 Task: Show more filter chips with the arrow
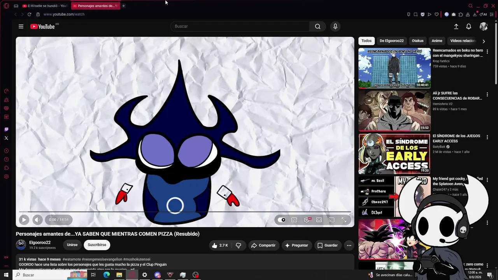[x=484, y=41]
